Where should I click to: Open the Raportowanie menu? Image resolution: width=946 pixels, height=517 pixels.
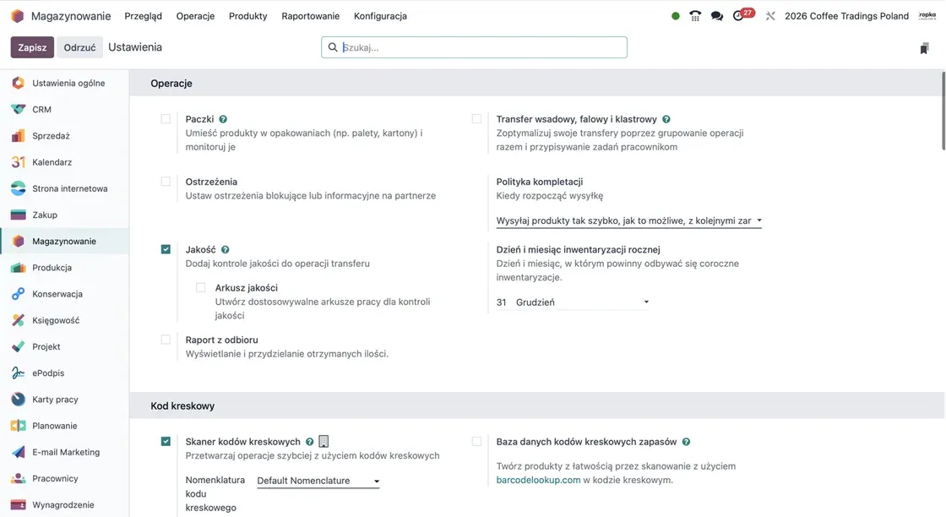pos(311,16)
